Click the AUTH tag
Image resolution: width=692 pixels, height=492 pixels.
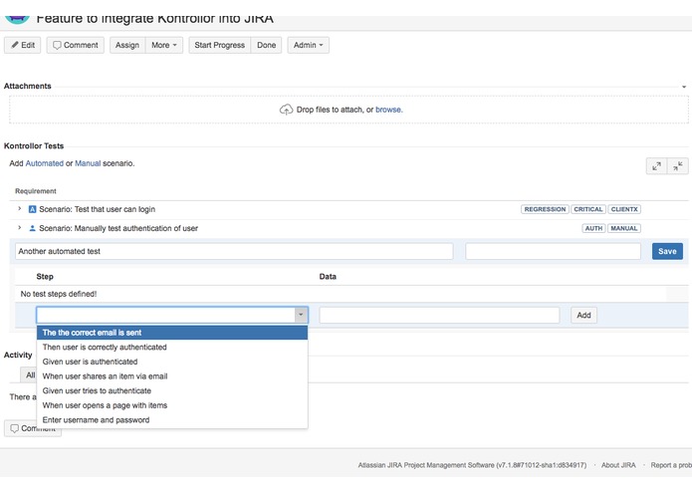(x=593, y=228)
